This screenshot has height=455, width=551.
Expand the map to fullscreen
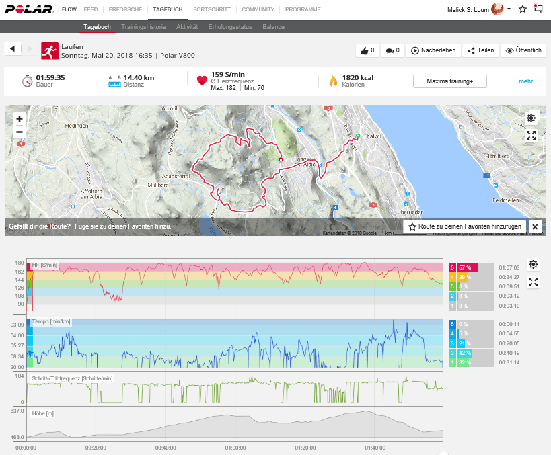click(x=531, y=135)
